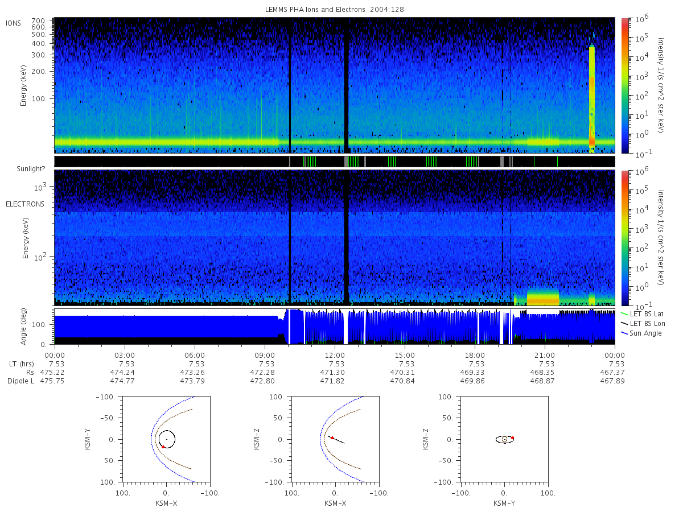Click the Rs value '473.26'
Viewport: 683px width, 512px height.
coord(191,373)
